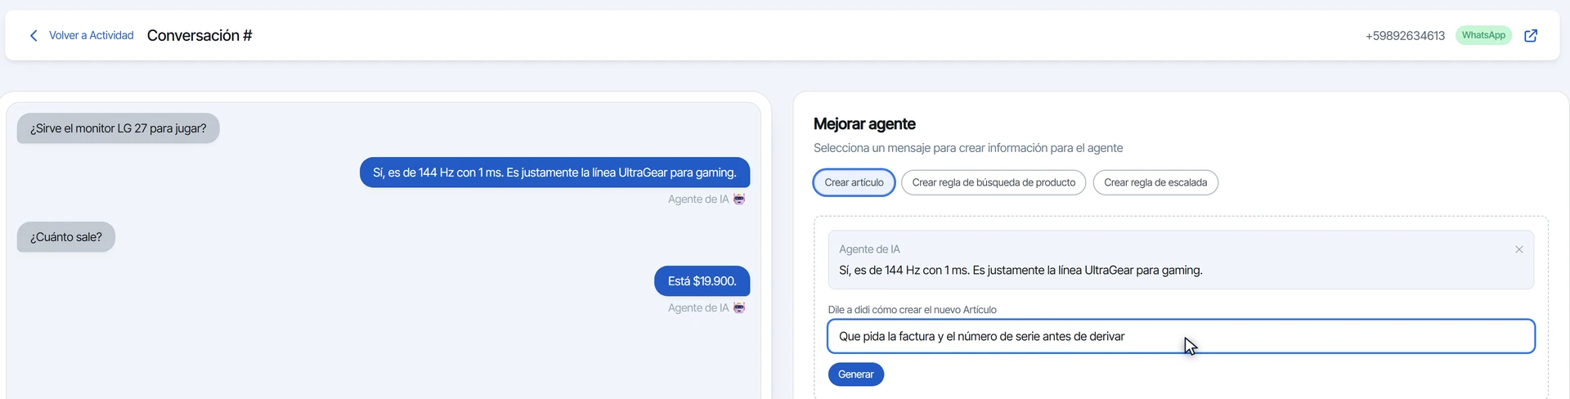Click the Conversación # title

(200, 35)
